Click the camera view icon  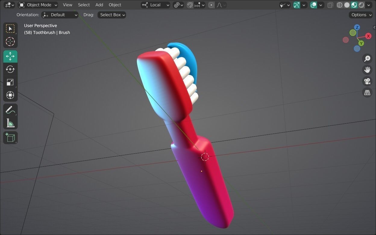tap(367, 81)
